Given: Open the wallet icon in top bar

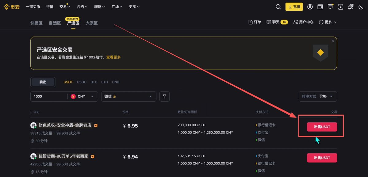Looking at the screenshot, I should pos(320,6).
